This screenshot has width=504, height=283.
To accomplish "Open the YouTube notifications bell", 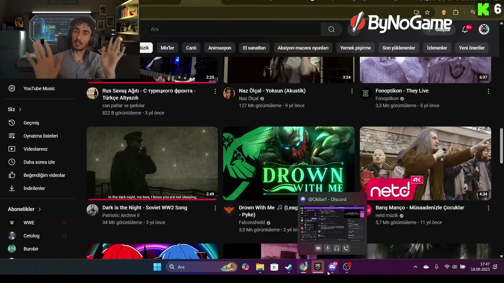I will [465, 29].
